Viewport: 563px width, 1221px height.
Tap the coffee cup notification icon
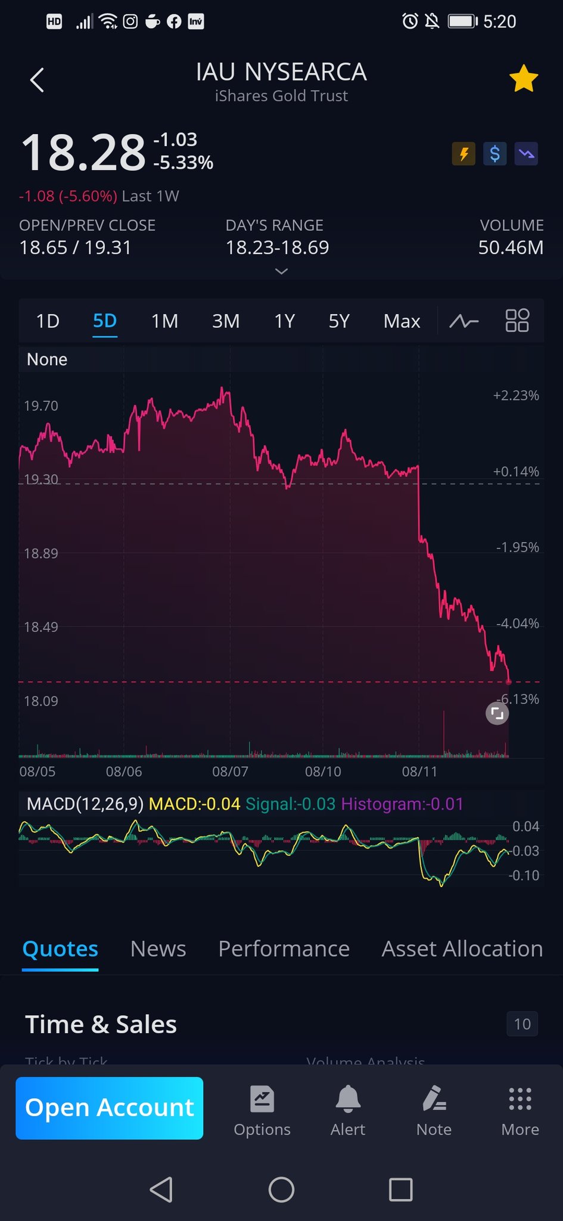pyautogui.click(x=153, y=21)
